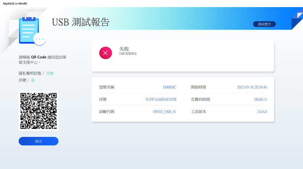This screenshot has width=303, height=169.
Task: Click the 花費的時間 label
Action: click(200, 99)
